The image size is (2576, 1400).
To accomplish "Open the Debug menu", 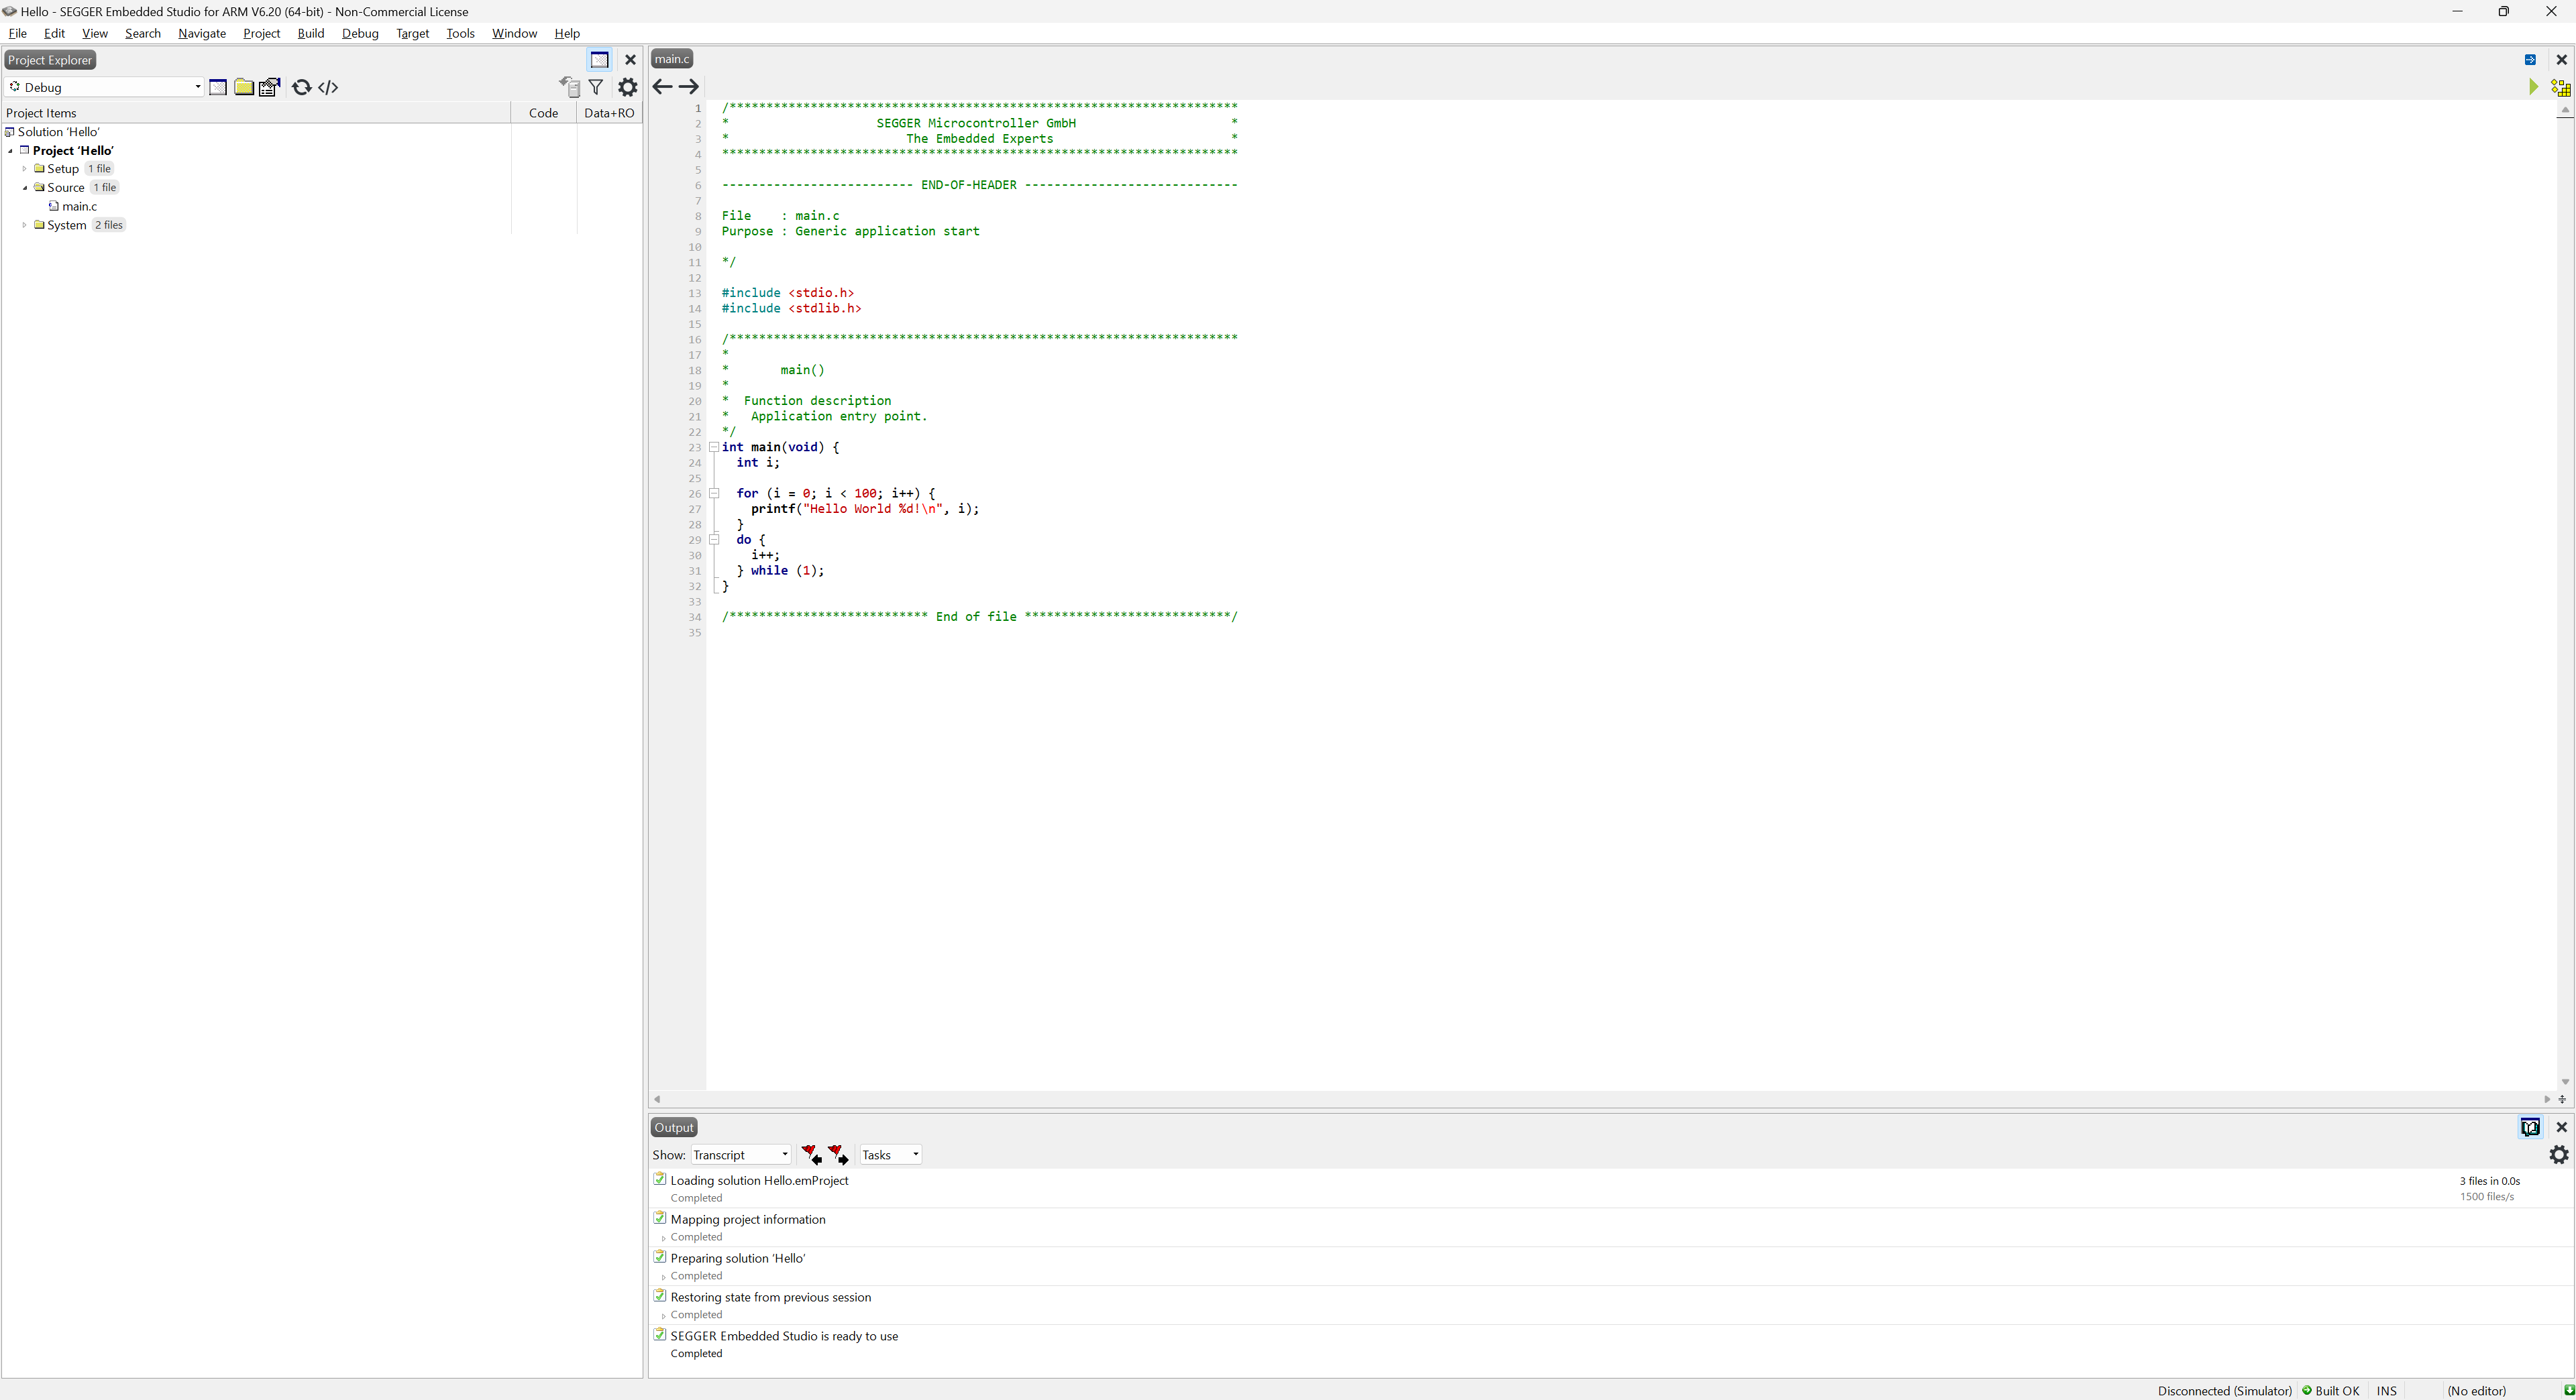I will click(360, 33).
